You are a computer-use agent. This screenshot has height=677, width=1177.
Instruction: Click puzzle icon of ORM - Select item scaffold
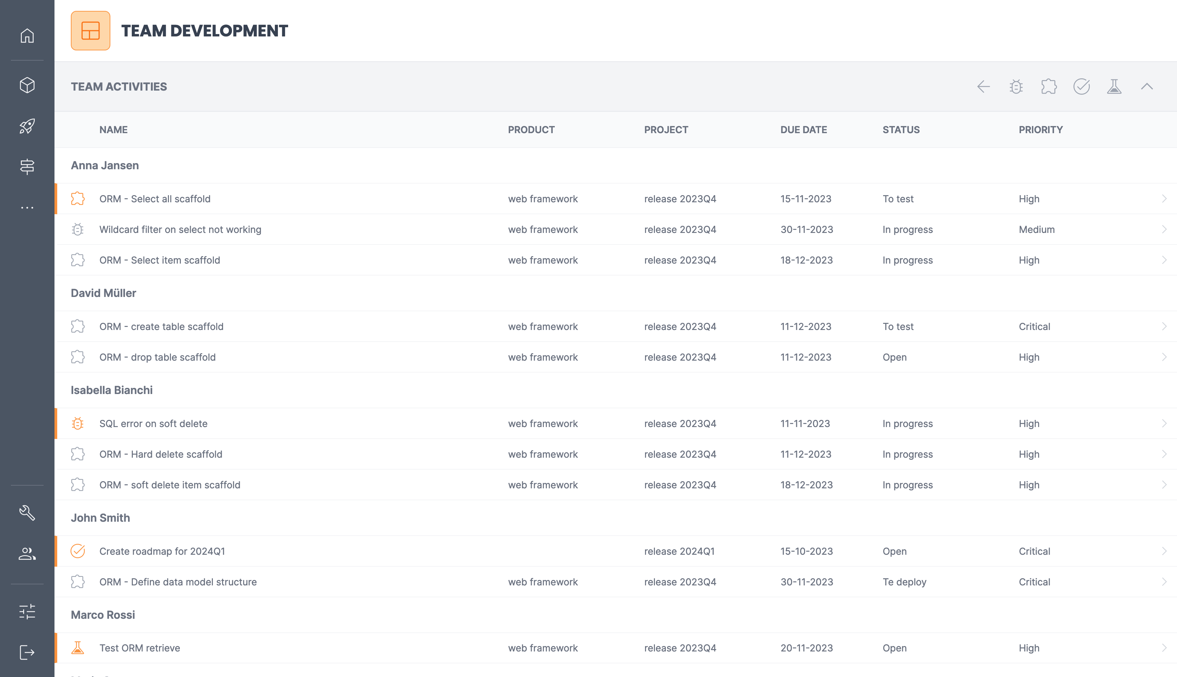point(78,260)
